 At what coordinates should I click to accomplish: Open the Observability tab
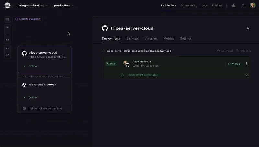[189, 6]
